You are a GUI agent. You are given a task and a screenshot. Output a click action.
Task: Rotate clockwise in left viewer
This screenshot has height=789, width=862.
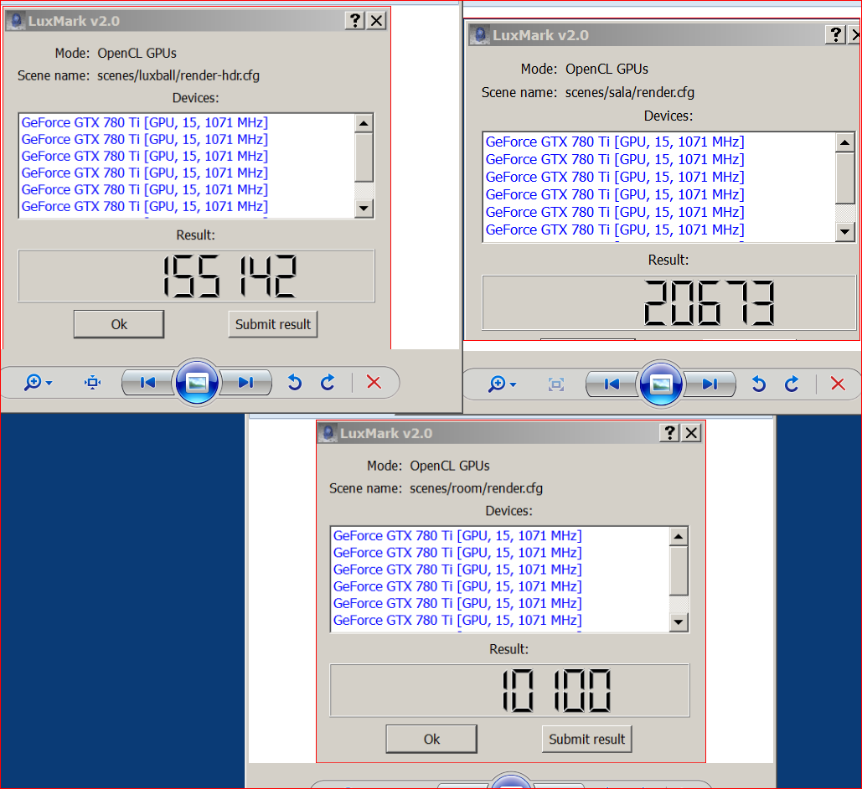pyautogui.click(x=328, y=382)
